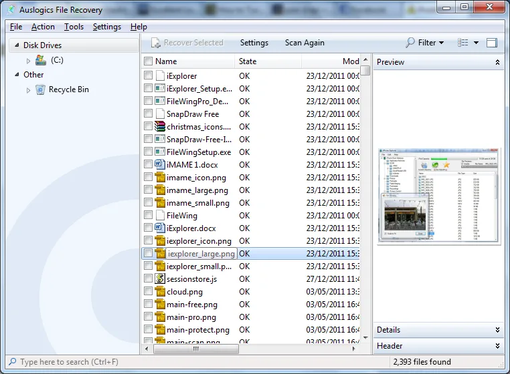Tick the checkbox next to FileWingSetup.exe
Viewport: 510px width, 374px height.
(x=149, y=152)
